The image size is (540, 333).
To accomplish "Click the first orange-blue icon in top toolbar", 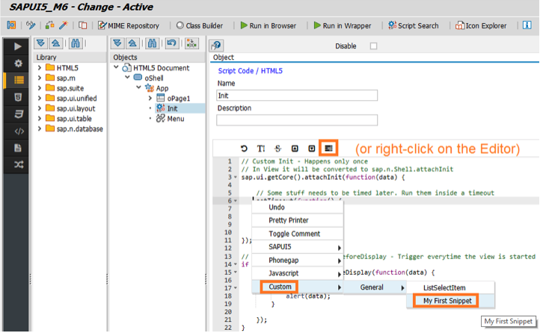I will point(11,25).
